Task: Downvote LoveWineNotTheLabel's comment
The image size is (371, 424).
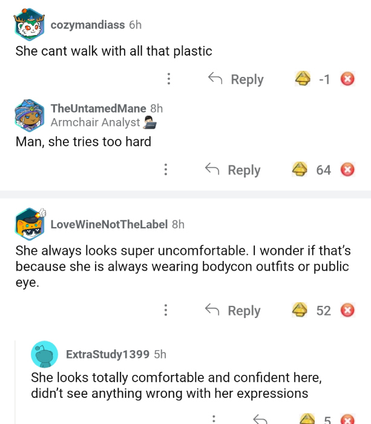Action: click(347, 311)
